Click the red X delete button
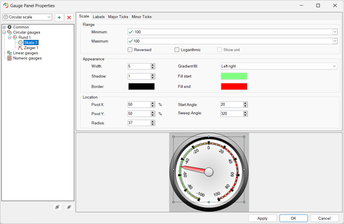The image size is (344, 224). tap(69, 18)
